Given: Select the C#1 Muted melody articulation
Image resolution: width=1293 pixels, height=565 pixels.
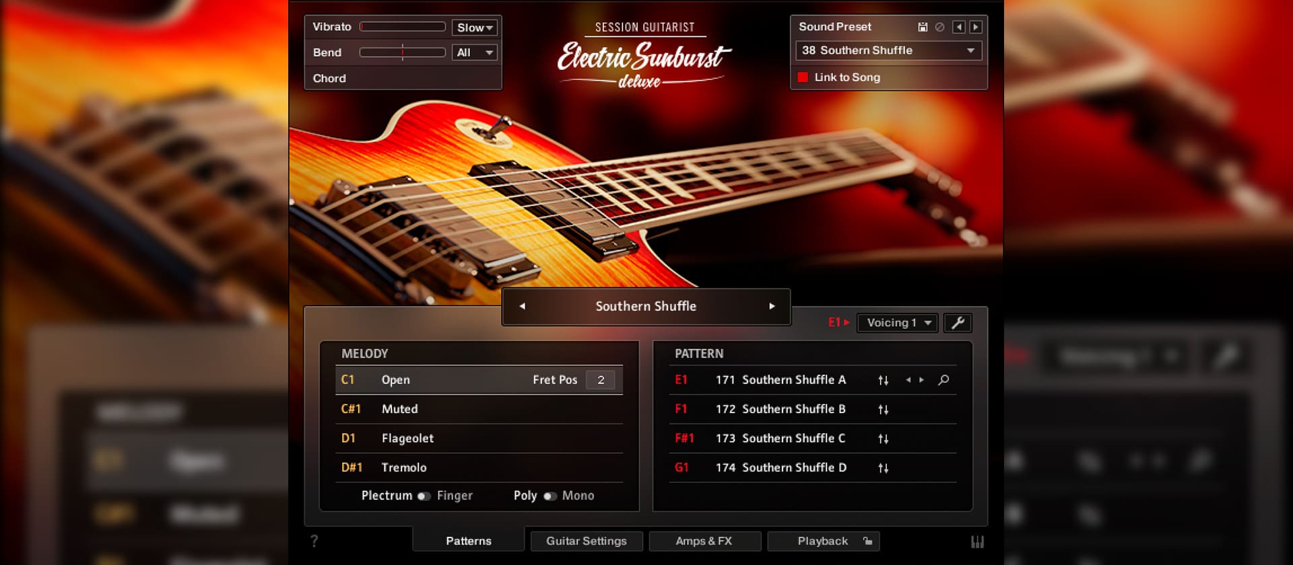Looking at the screenshot, I should click(479, 409).
